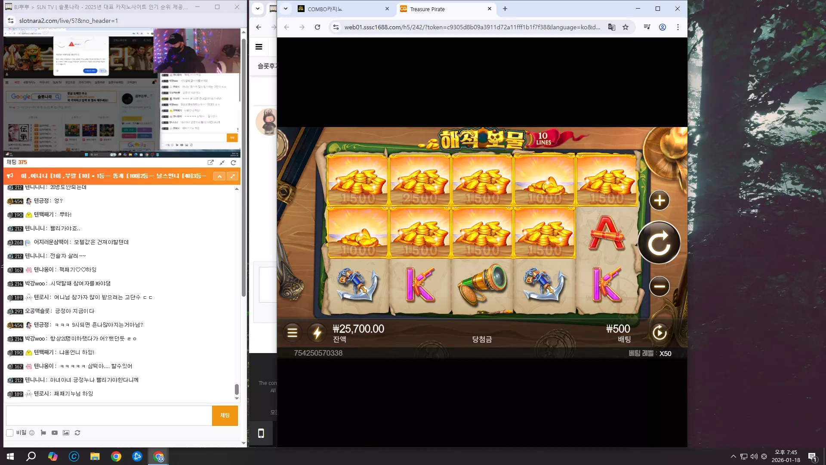This screenshot has height=465, width=826.
Task: Open File Explorer from the taskbar
Action: tap(95, 456)
